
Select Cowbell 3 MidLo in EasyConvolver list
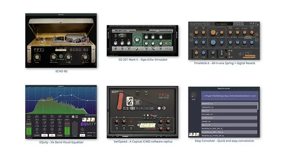[x=229, y=118]
